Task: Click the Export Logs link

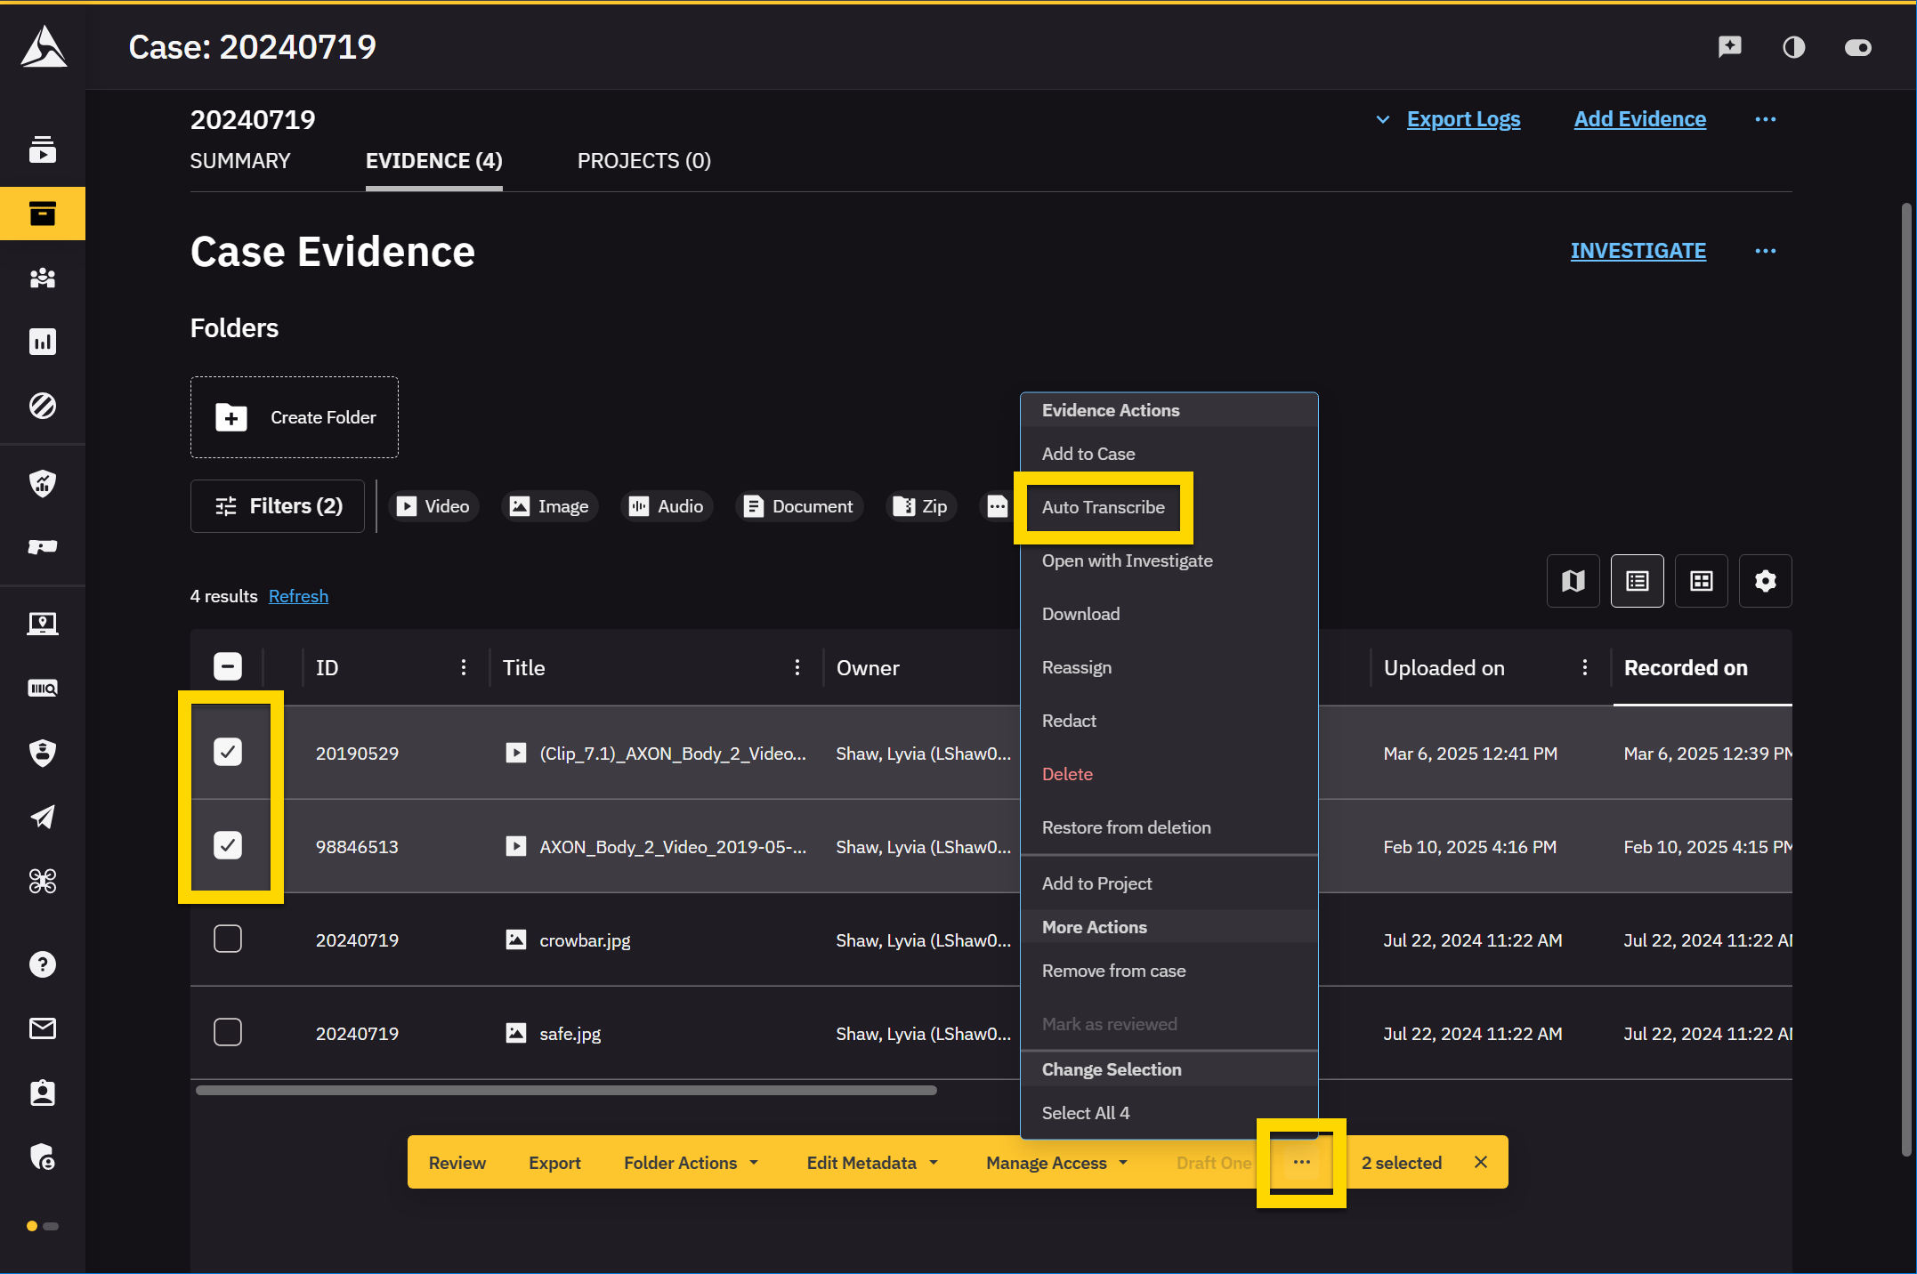Action: [x=1463, y=119]
